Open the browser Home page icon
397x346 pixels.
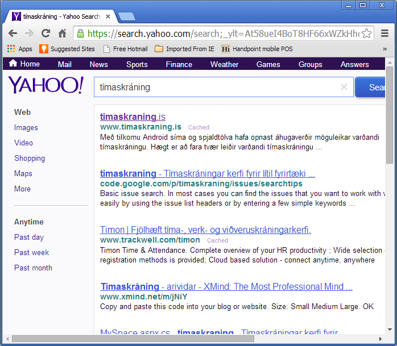point(62,33)
